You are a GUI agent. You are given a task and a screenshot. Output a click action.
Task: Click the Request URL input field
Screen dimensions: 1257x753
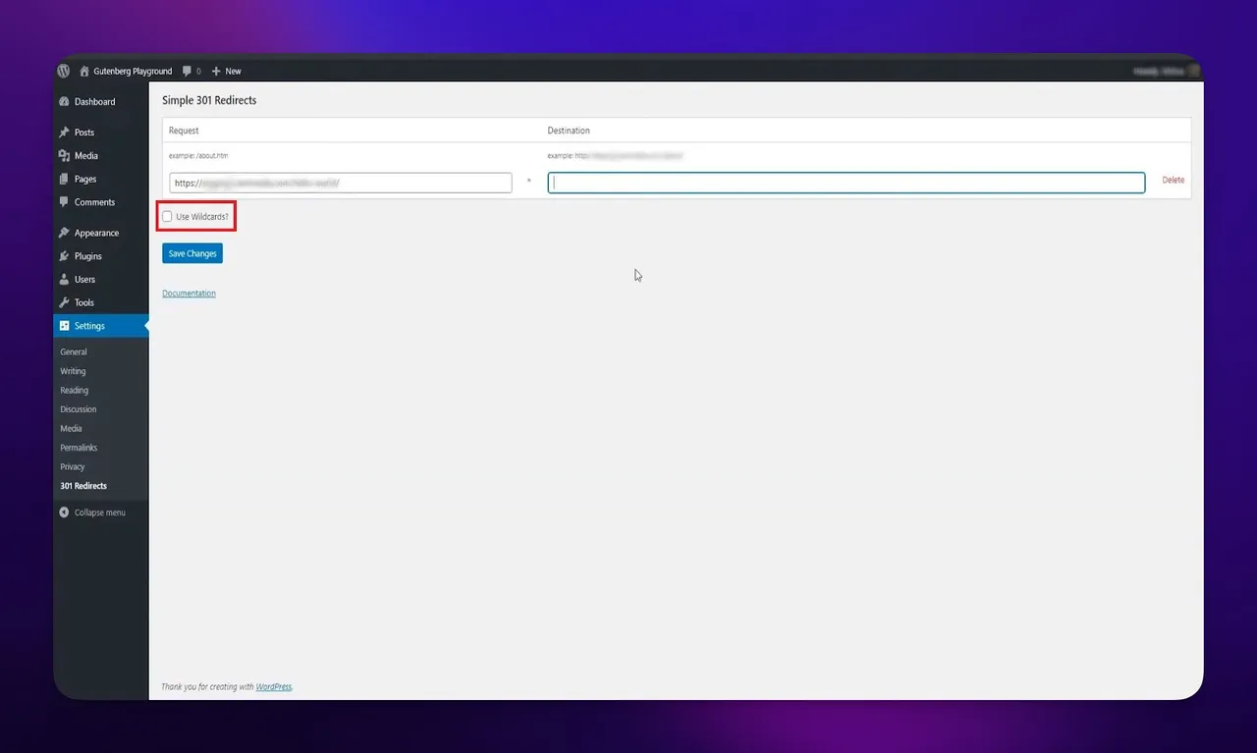click(x=341, y=183)
